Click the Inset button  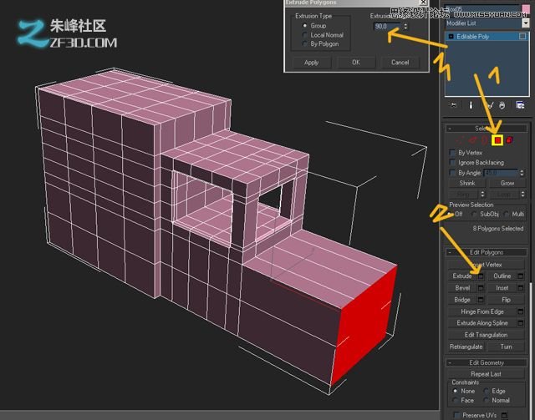pos(502,288)
